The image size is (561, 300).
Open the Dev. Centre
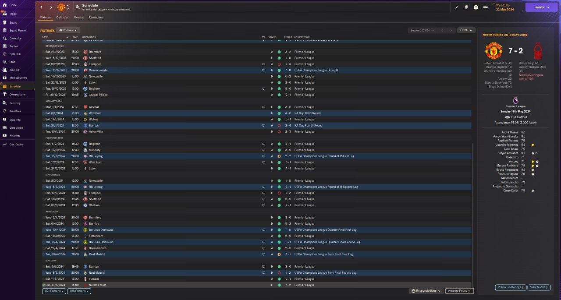(16, 144)
